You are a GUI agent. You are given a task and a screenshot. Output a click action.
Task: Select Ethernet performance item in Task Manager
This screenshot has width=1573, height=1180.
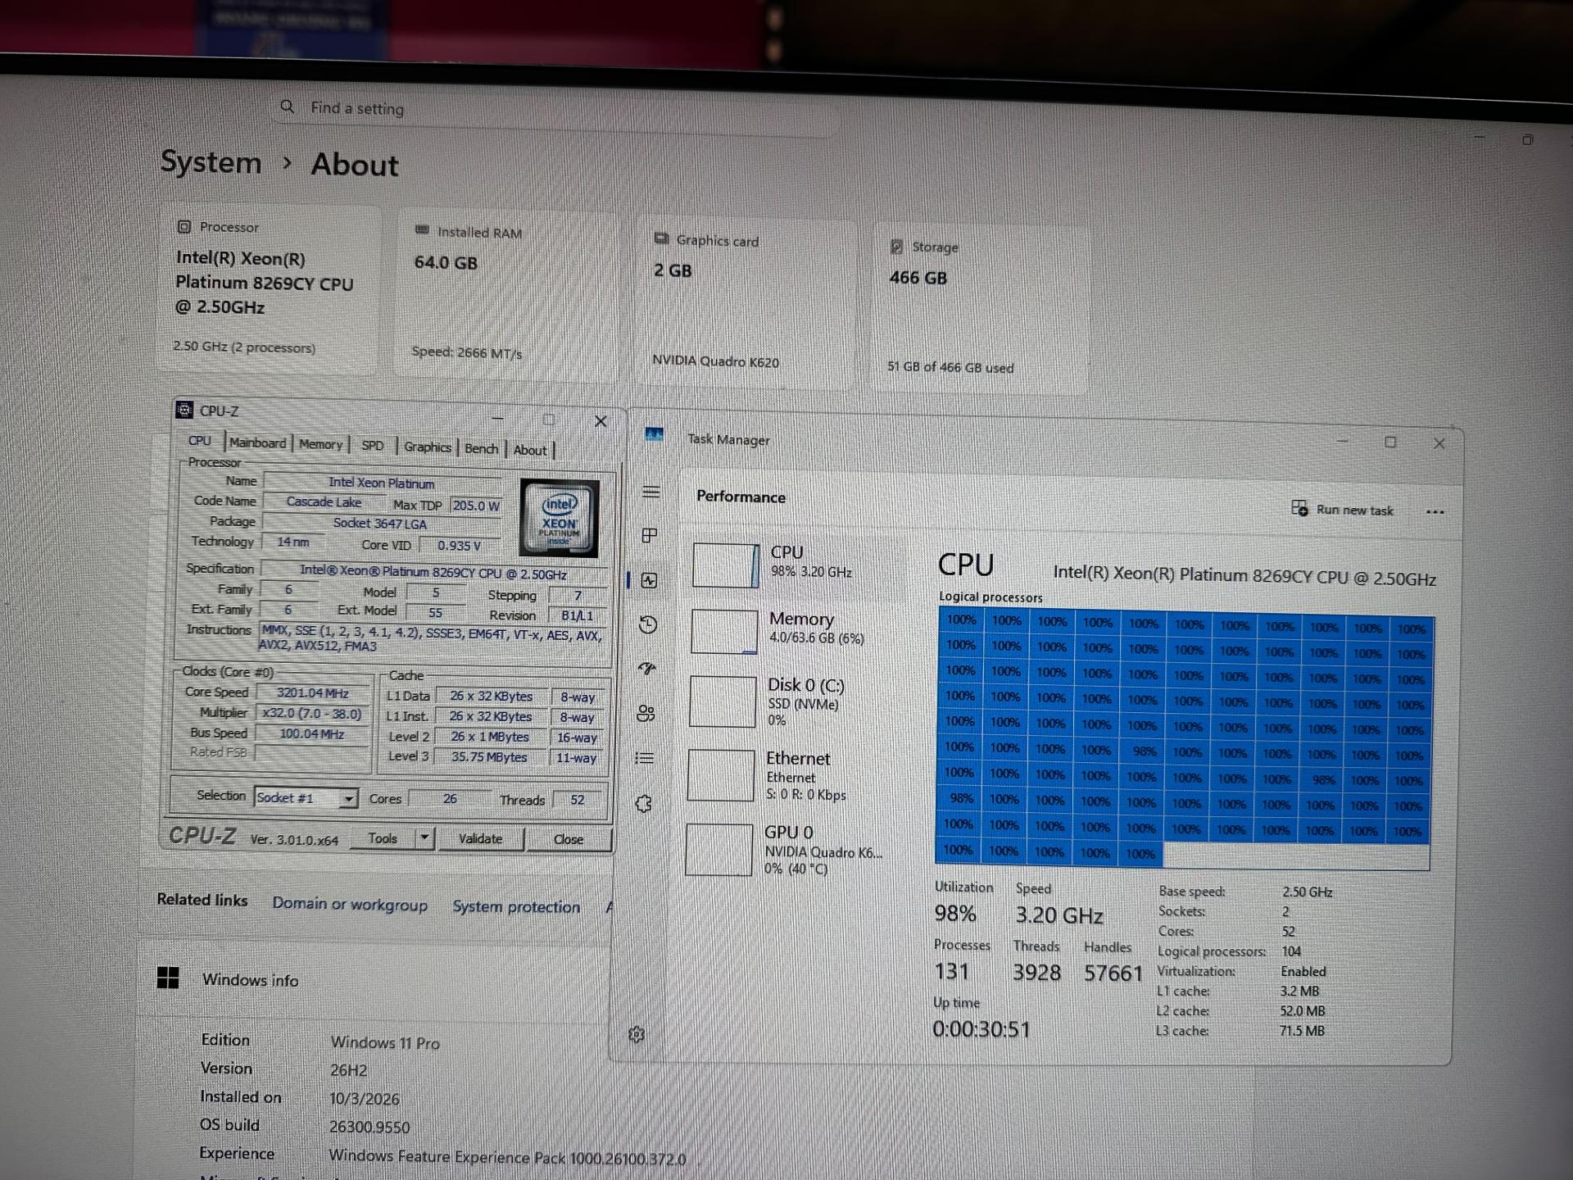[x=791, y=775]
